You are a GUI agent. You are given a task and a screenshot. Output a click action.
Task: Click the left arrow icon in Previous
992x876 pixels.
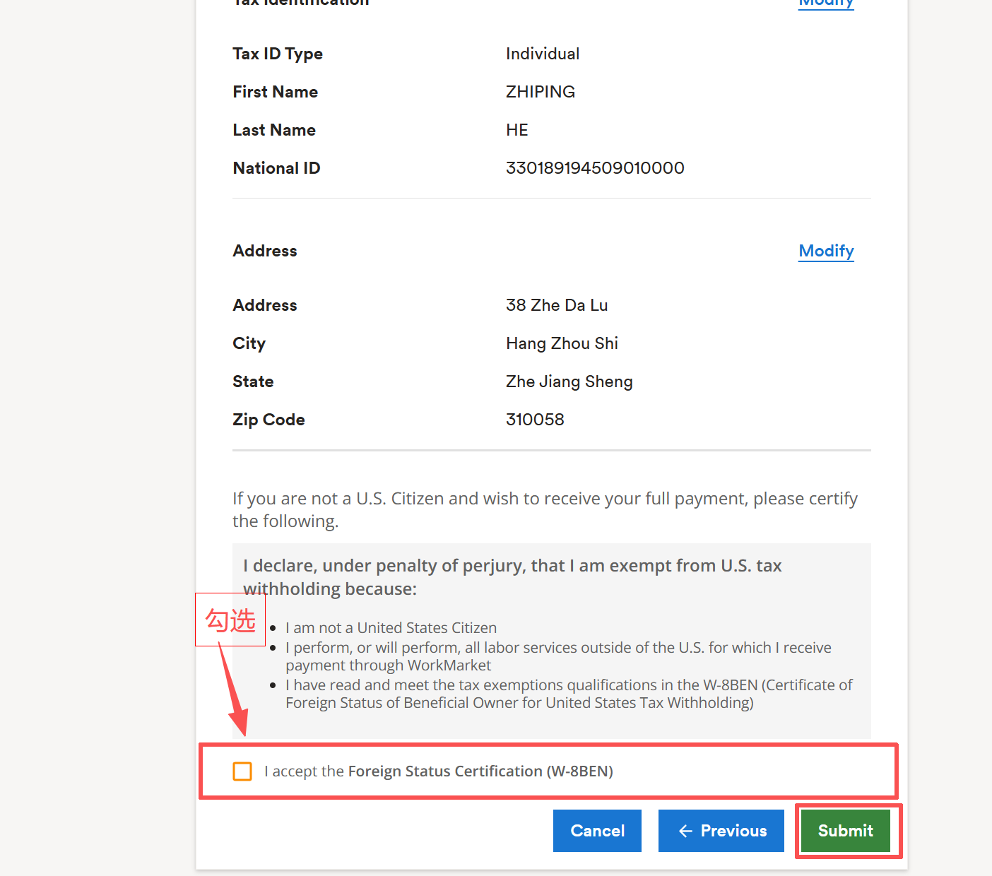click(x=685, y=831)
